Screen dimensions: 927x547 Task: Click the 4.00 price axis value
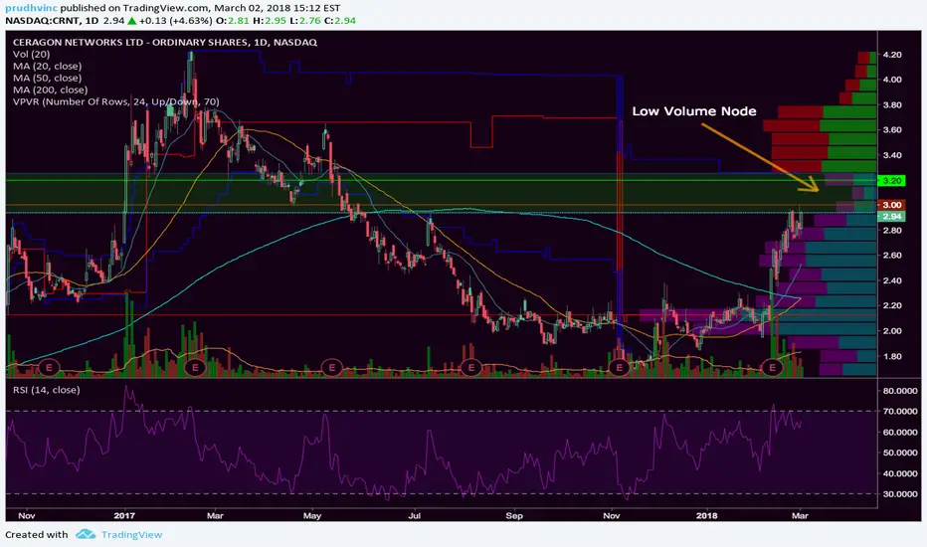click(x=892, y=80)
